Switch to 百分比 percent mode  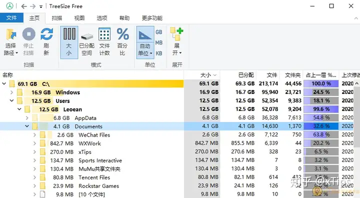point(122,42)
